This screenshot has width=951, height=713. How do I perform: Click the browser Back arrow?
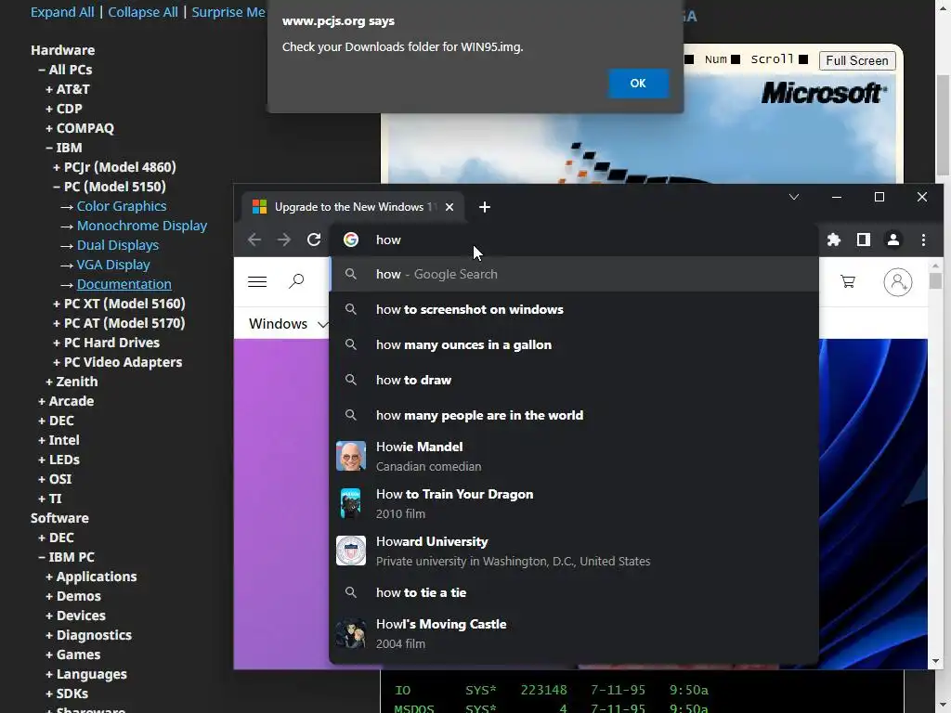(254, 240)
